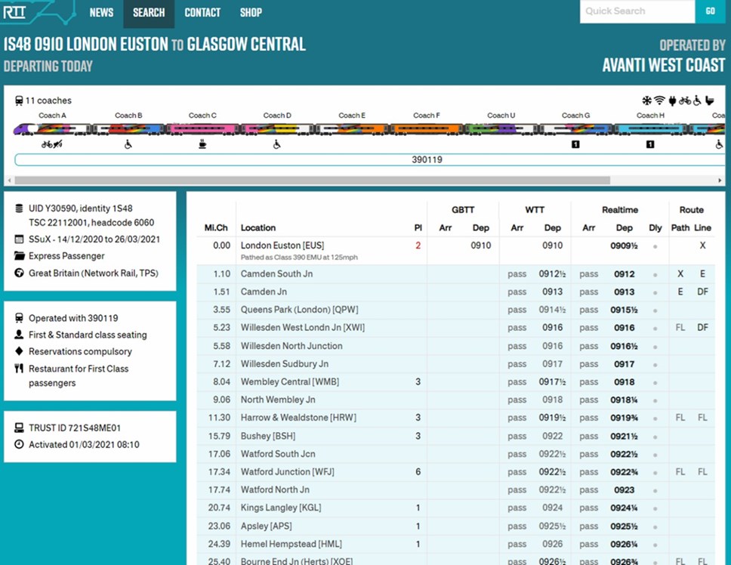The width and height of the screenshot is (731, 565).
Task: Click the toilet amenity icon
Action: point(710,100)
